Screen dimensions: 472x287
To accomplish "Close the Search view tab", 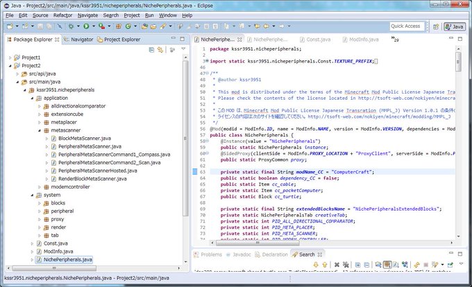I will coord(320,254).
